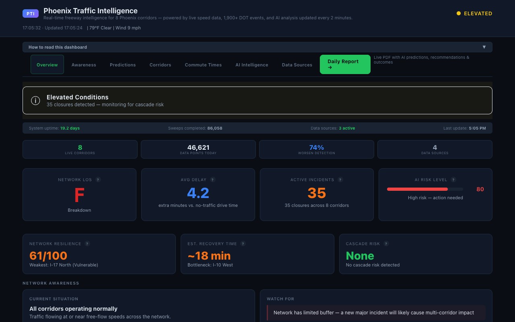The width and height of the screenshot is (515, 322).
Task: Click the PTI logo badge
Action: click(x=31, y=13)
